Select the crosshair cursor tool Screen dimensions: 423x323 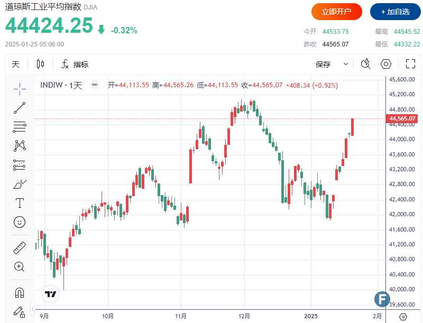(x=20, y=89)
